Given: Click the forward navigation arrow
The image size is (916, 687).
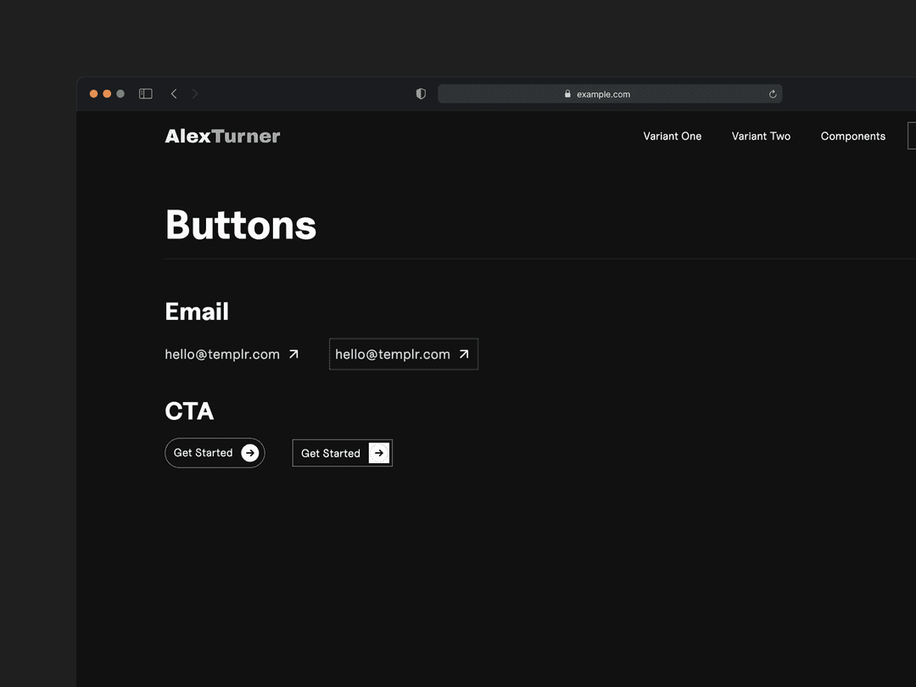Looking at the screenshot, I should point(195,93).
